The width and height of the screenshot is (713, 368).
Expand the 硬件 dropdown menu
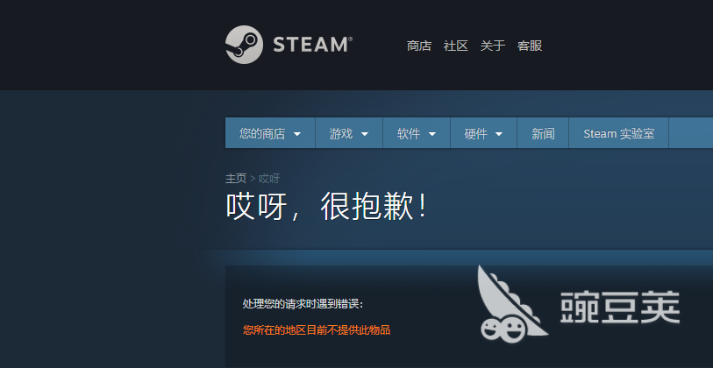483,133
